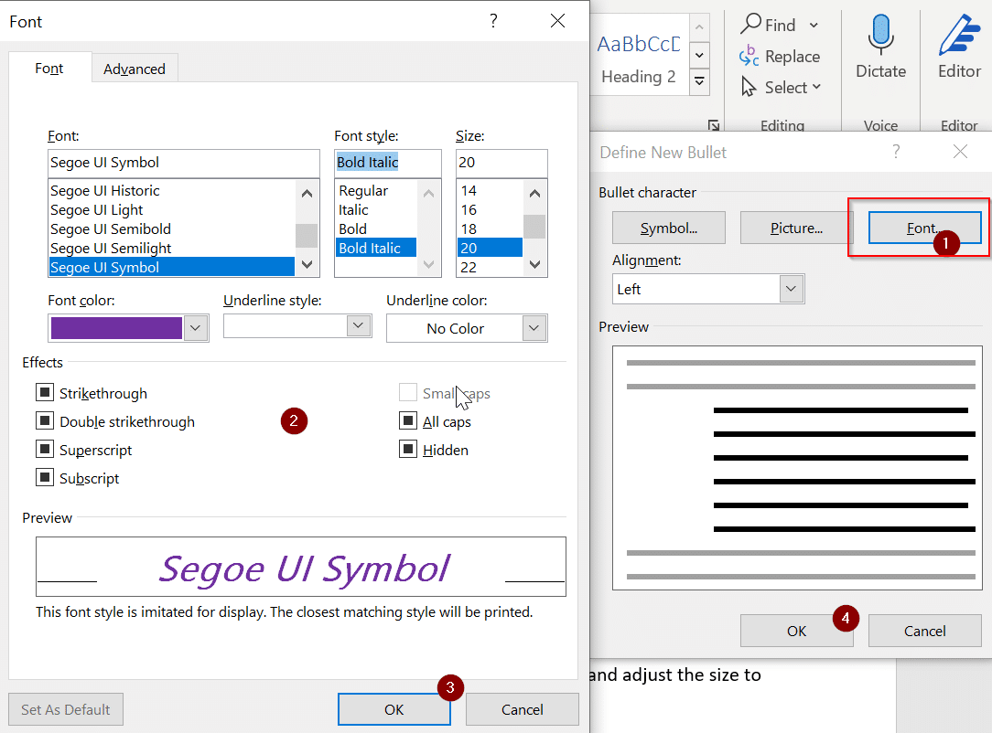This screenshot has height=733, width=992.
Task: Open the Underline color dropdown
Action: click(x=534, y=328)
